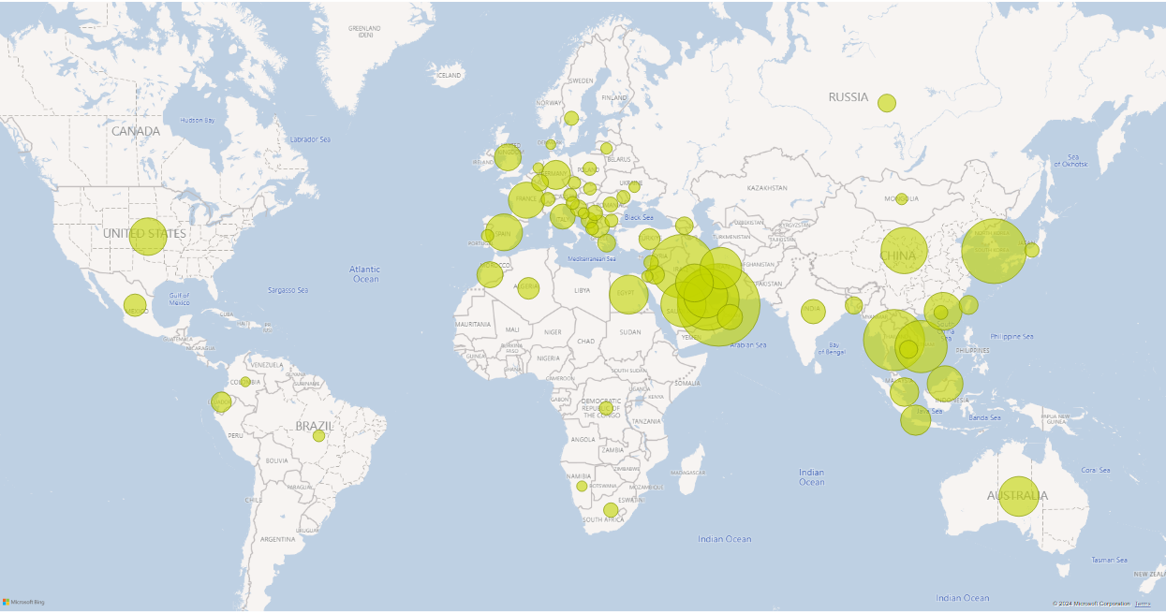Select the Russia bubble
This screenshot has width=1166, height=613.
point(887,103)
